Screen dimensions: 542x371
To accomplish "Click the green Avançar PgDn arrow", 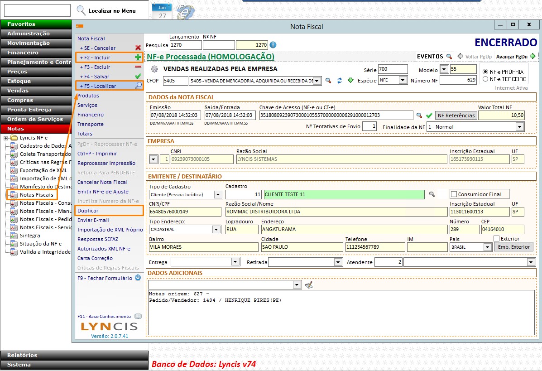I will tap(533, 57).
